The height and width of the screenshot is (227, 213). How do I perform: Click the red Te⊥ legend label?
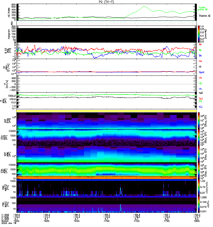201,98
